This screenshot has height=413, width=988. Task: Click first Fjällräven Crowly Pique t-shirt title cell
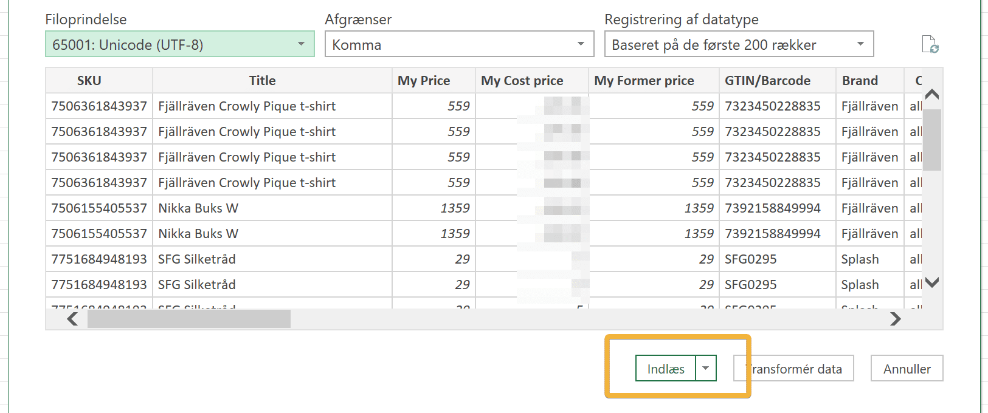click(x=272, y=106)
